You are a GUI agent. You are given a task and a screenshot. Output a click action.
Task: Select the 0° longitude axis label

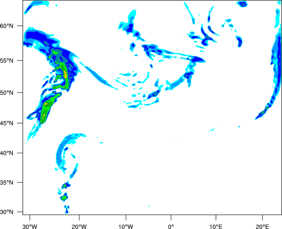pos(171,227)
